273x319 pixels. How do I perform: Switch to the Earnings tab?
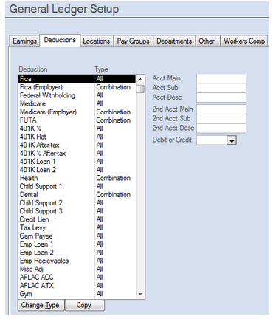24,41
